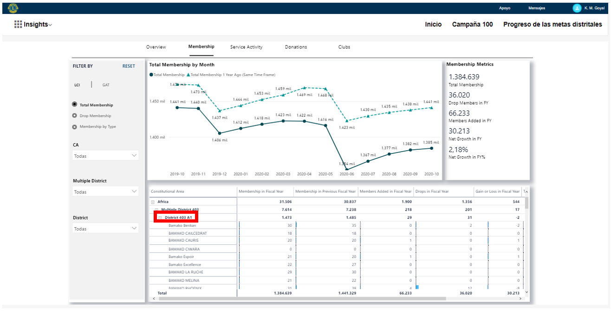Collapse the Africa row minus icon
Viewport: 611px width, 313px height.
coord(153,202)
